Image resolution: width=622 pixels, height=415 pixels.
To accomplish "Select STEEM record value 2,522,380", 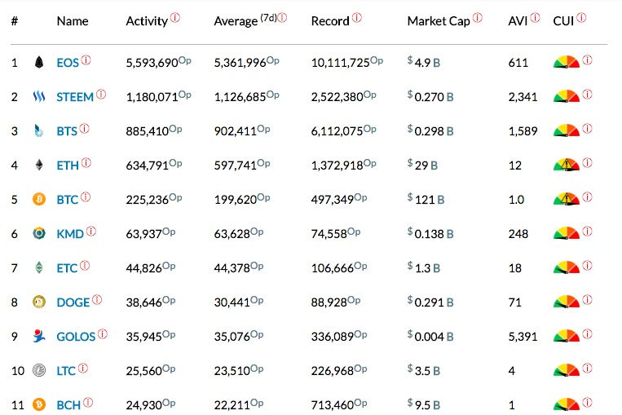I will 337,97.
